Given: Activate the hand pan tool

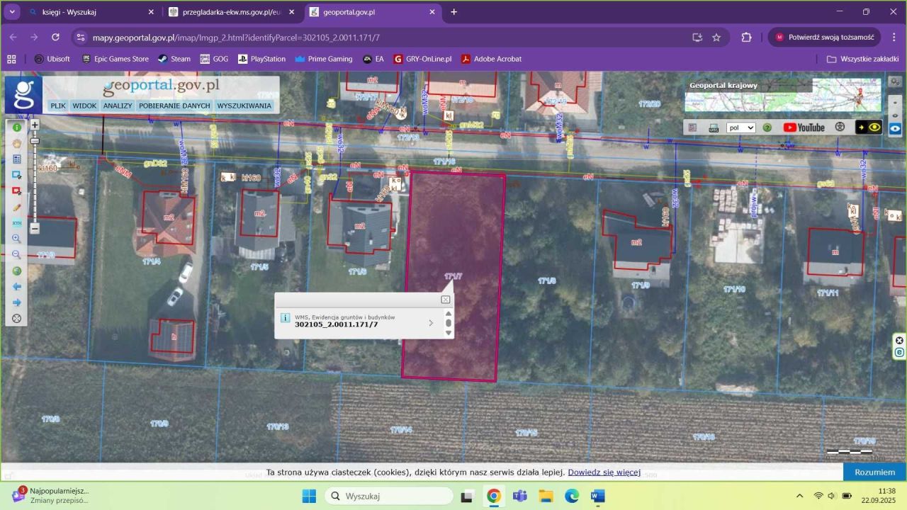Looking at the screenshot, I should coord(17,143).
